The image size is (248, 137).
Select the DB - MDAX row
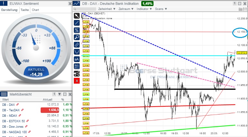tap(36, 115)
